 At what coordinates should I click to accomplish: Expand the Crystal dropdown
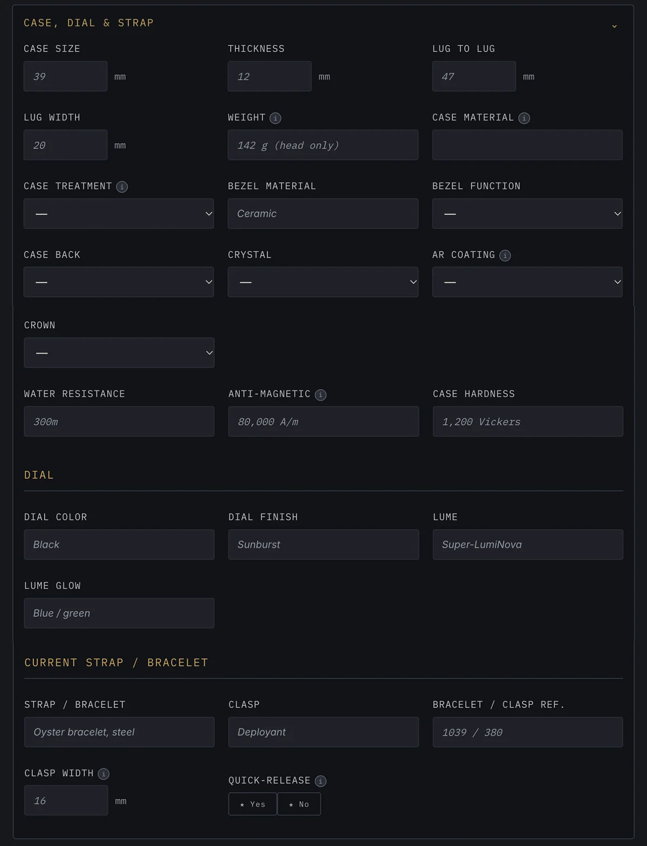pyautogui.click(x=323, y=282)
